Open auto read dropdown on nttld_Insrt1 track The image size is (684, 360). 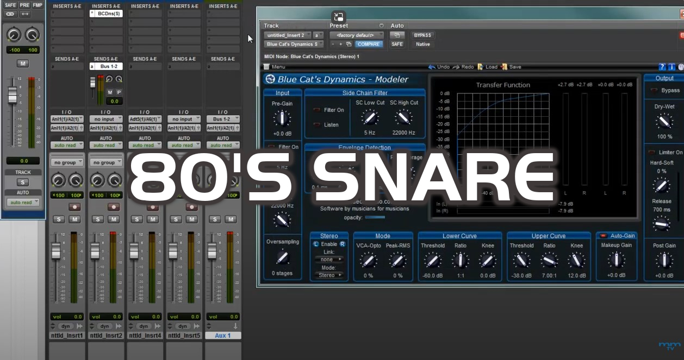click(x=67, y=146)
